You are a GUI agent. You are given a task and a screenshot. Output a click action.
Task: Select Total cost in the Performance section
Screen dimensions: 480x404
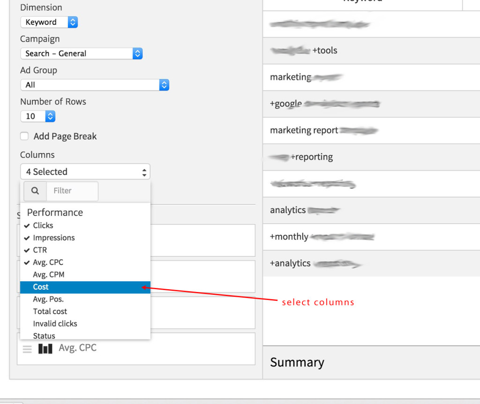[x=50, y=311]
